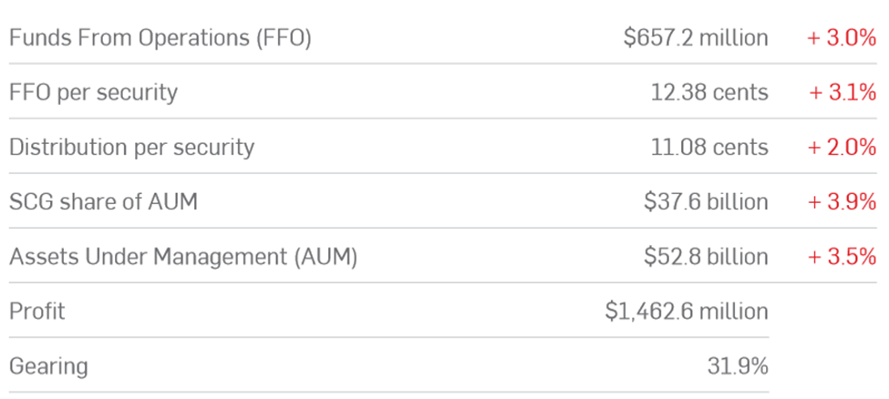Select the $657.2 million FFO value

click(x=696, y=38)
